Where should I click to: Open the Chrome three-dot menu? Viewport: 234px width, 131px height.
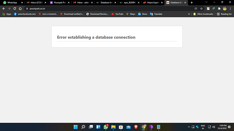(230, 9)
